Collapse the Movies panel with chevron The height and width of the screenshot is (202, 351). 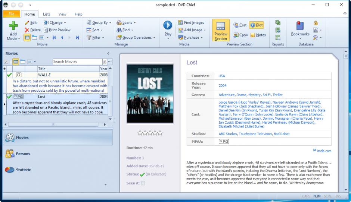click(x=108, y=53)
